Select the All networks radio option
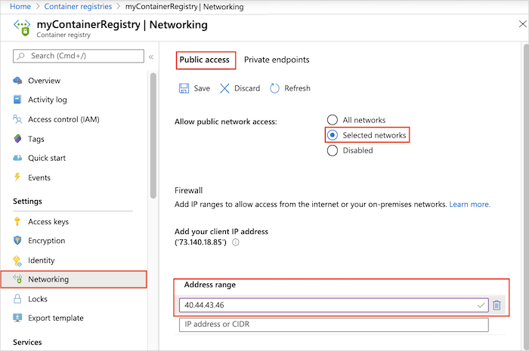Screen dimensions: 529x351 coord(332,120)
